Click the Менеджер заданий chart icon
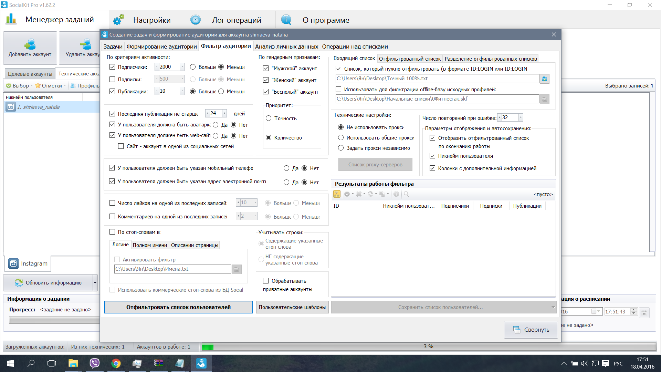This screenshot has width=661, height=372. [11, 19]
